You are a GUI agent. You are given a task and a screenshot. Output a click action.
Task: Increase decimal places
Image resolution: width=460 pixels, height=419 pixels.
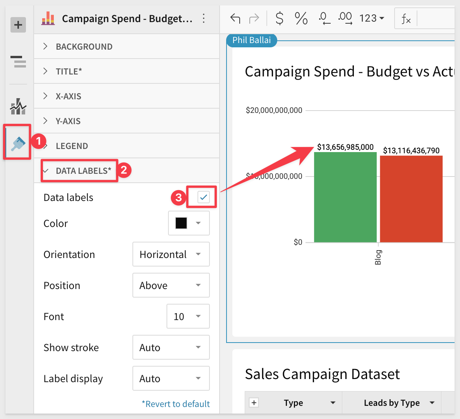click(x=345, y=18)
